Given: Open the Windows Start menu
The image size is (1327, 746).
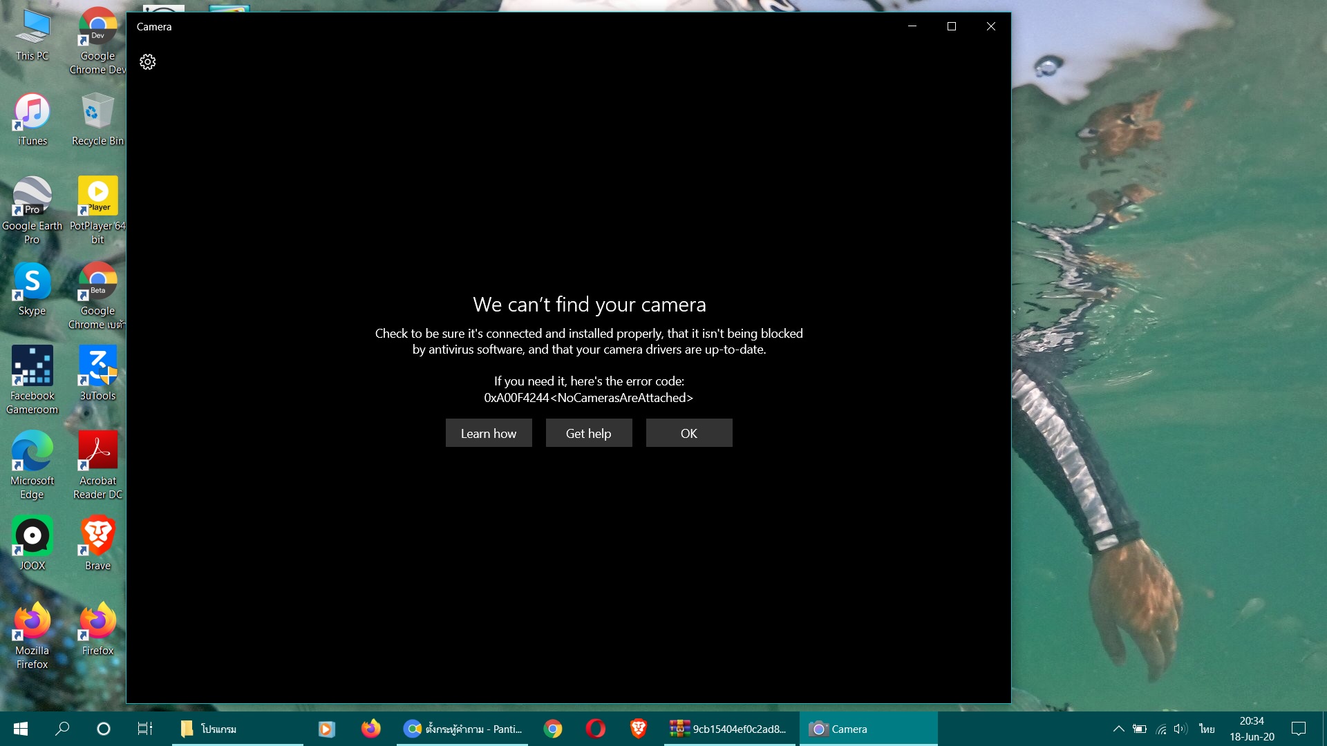Looking at the screenshot, I should 21,729.
